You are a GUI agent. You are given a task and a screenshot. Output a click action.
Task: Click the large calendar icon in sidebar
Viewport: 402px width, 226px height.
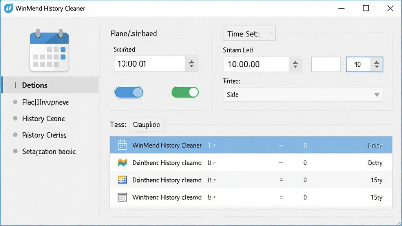[49, 50]
